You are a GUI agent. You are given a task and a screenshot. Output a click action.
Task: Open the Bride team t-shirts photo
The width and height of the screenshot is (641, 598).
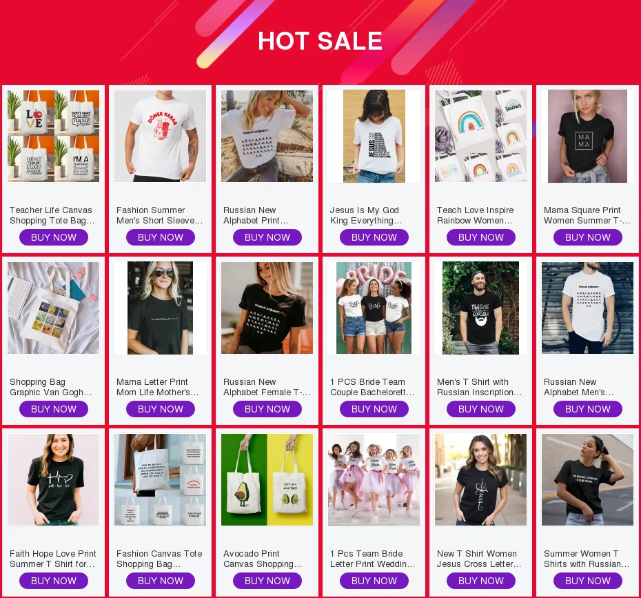pyautogui.click(x=374, y=308)
